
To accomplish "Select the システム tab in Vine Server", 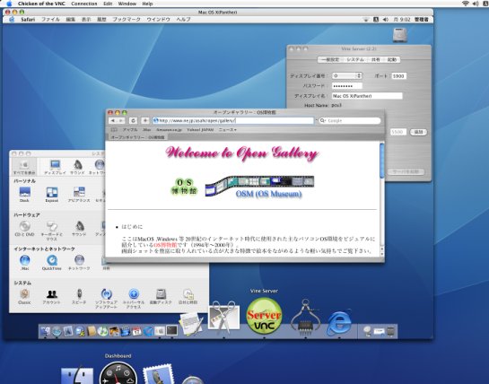I will click(x=355, y=59).
